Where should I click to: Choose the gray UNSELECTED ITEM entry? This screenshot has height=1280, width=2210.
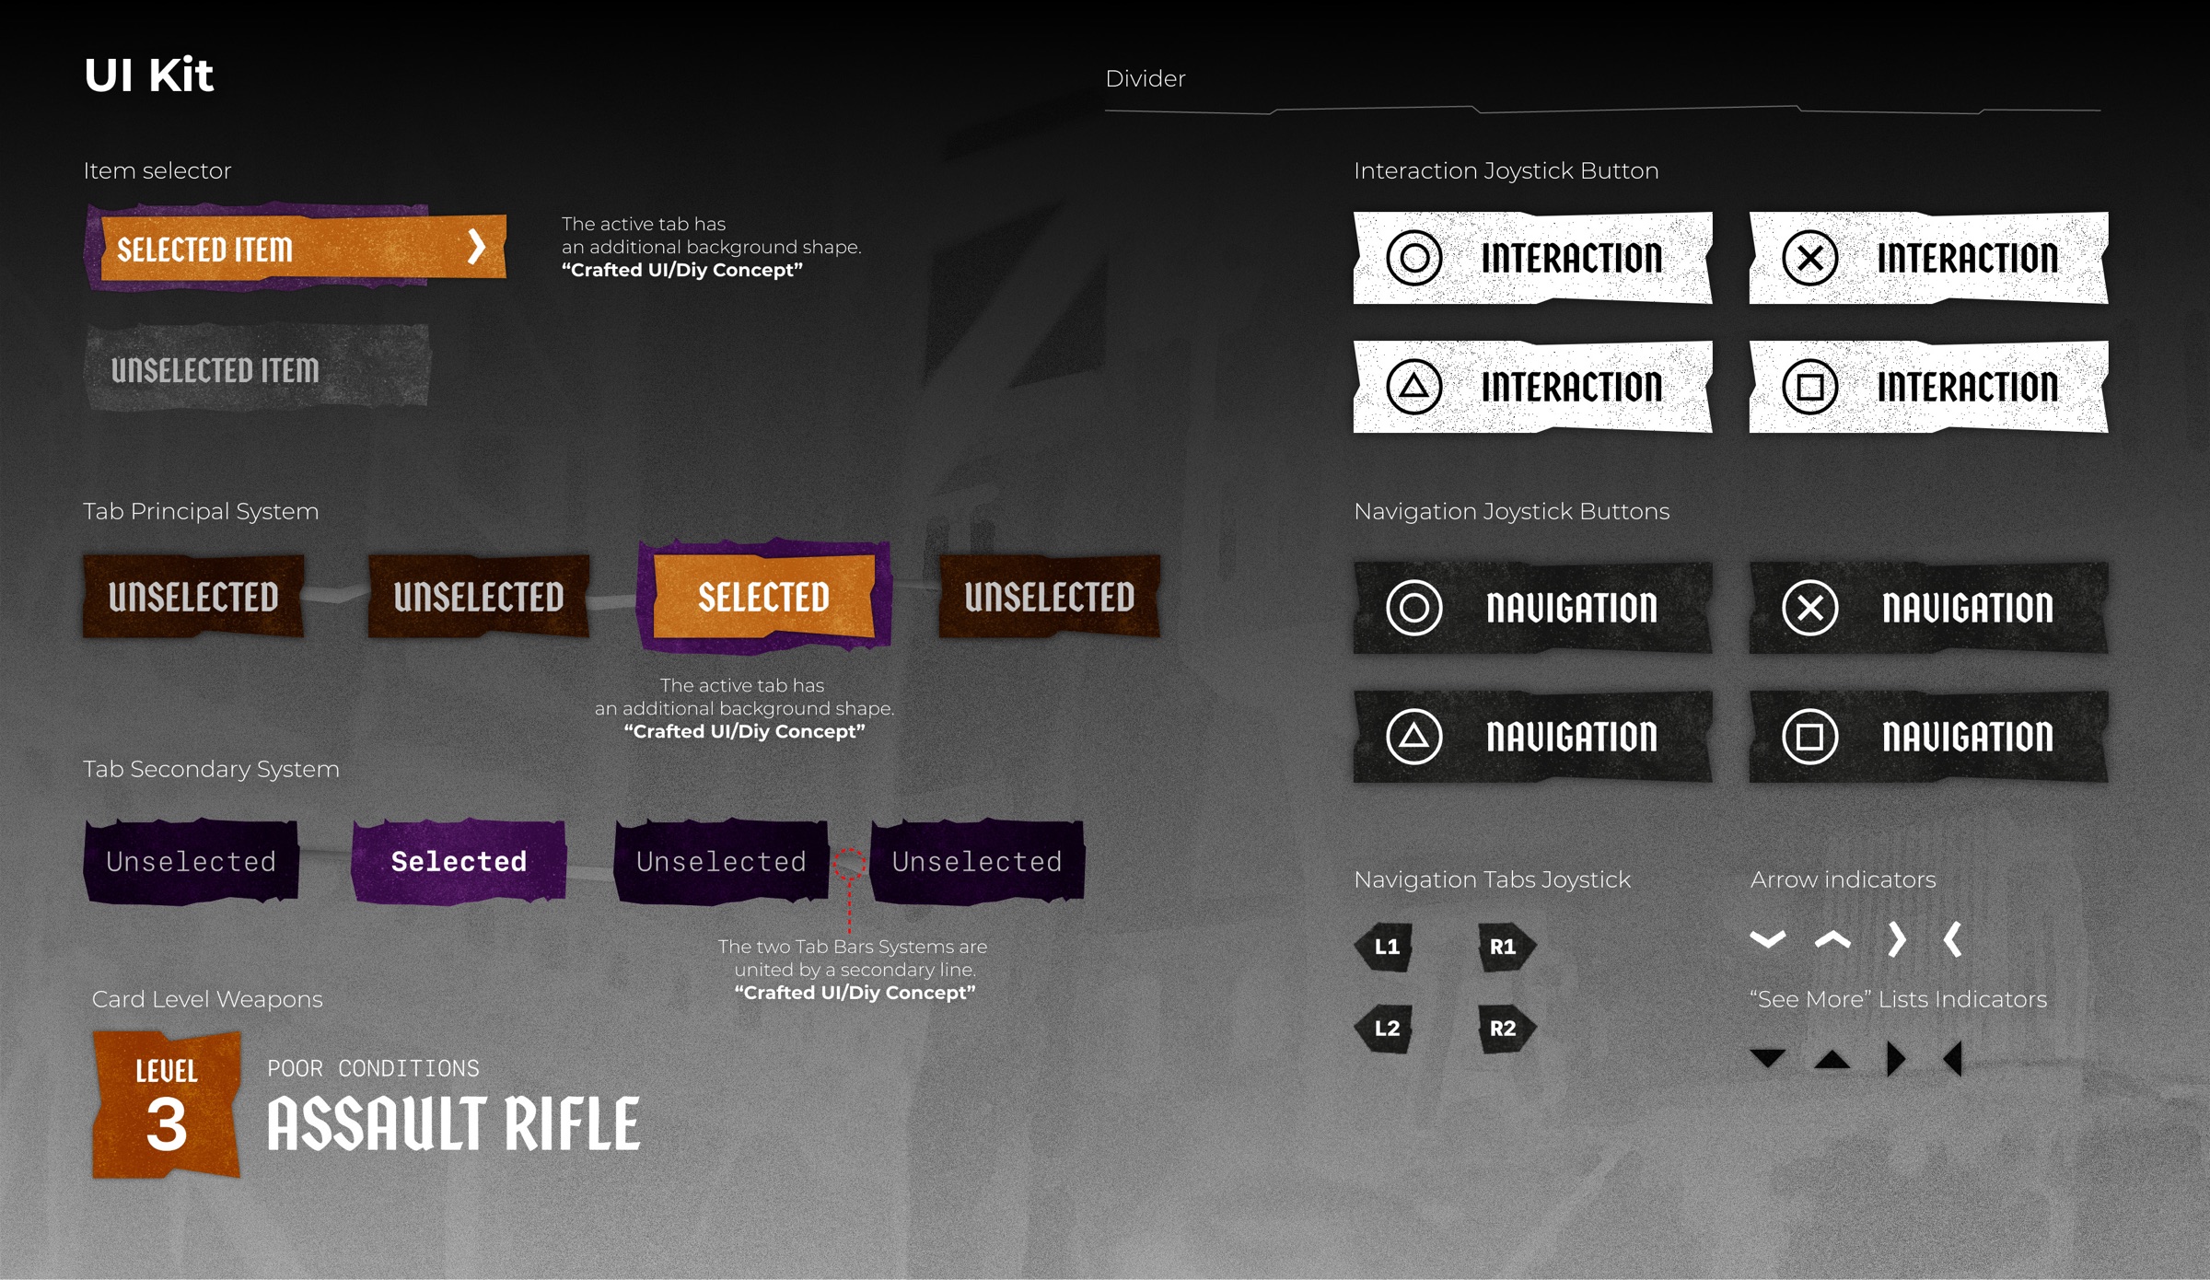[257, 367]
